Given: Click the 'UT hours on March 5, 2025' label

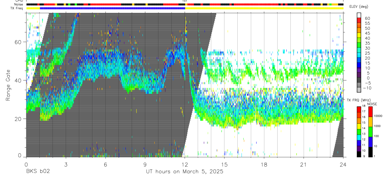Looking at the screenshot, I should (x=185, y=172).
